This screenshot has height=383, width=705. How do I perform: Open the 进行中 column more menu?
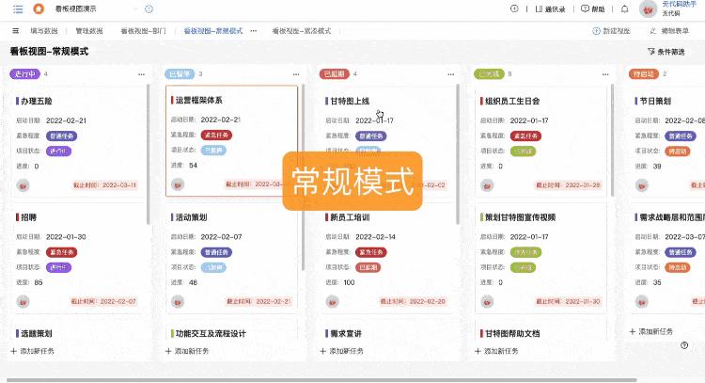point(142,74)
